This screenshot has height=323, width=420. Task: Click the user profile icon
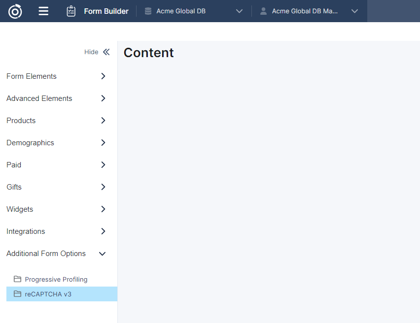tap(263, 11)
